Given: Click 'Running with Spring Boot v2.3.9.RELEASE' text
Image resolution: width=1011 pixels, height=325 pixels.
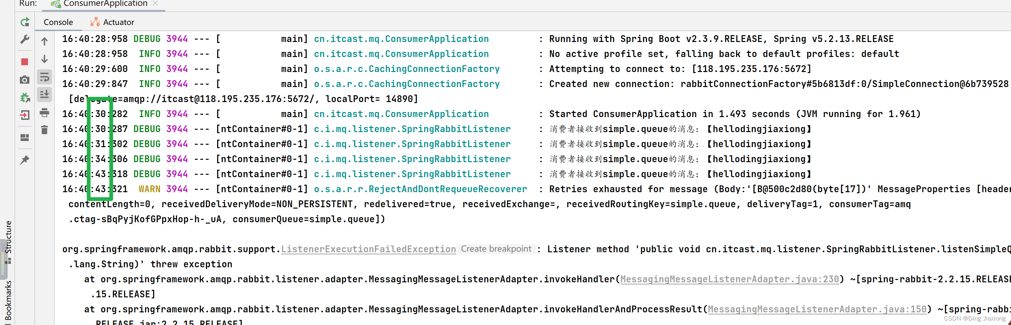Looking at the screenshot, I should click(721, 39).
